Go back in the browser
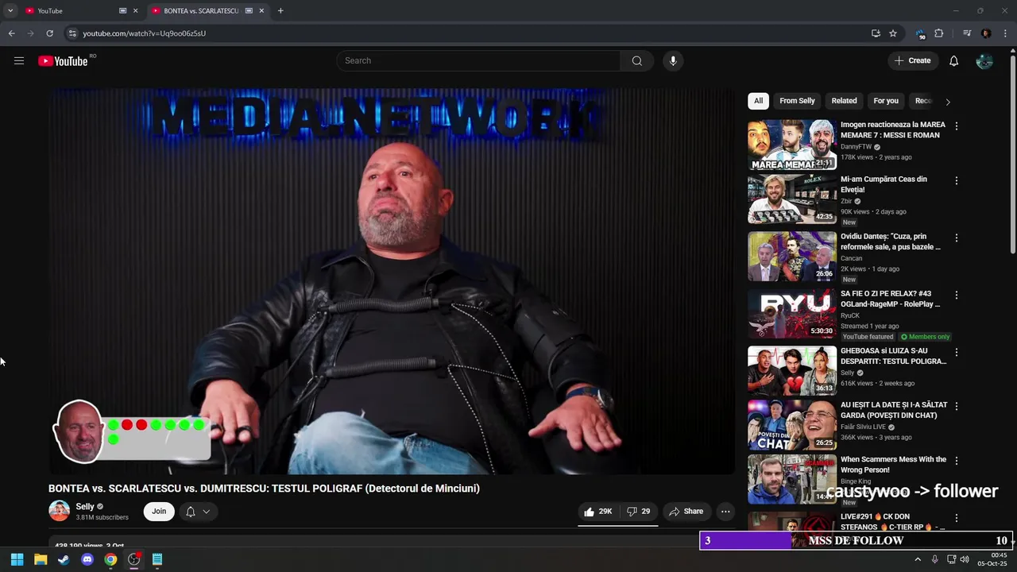 11,33
